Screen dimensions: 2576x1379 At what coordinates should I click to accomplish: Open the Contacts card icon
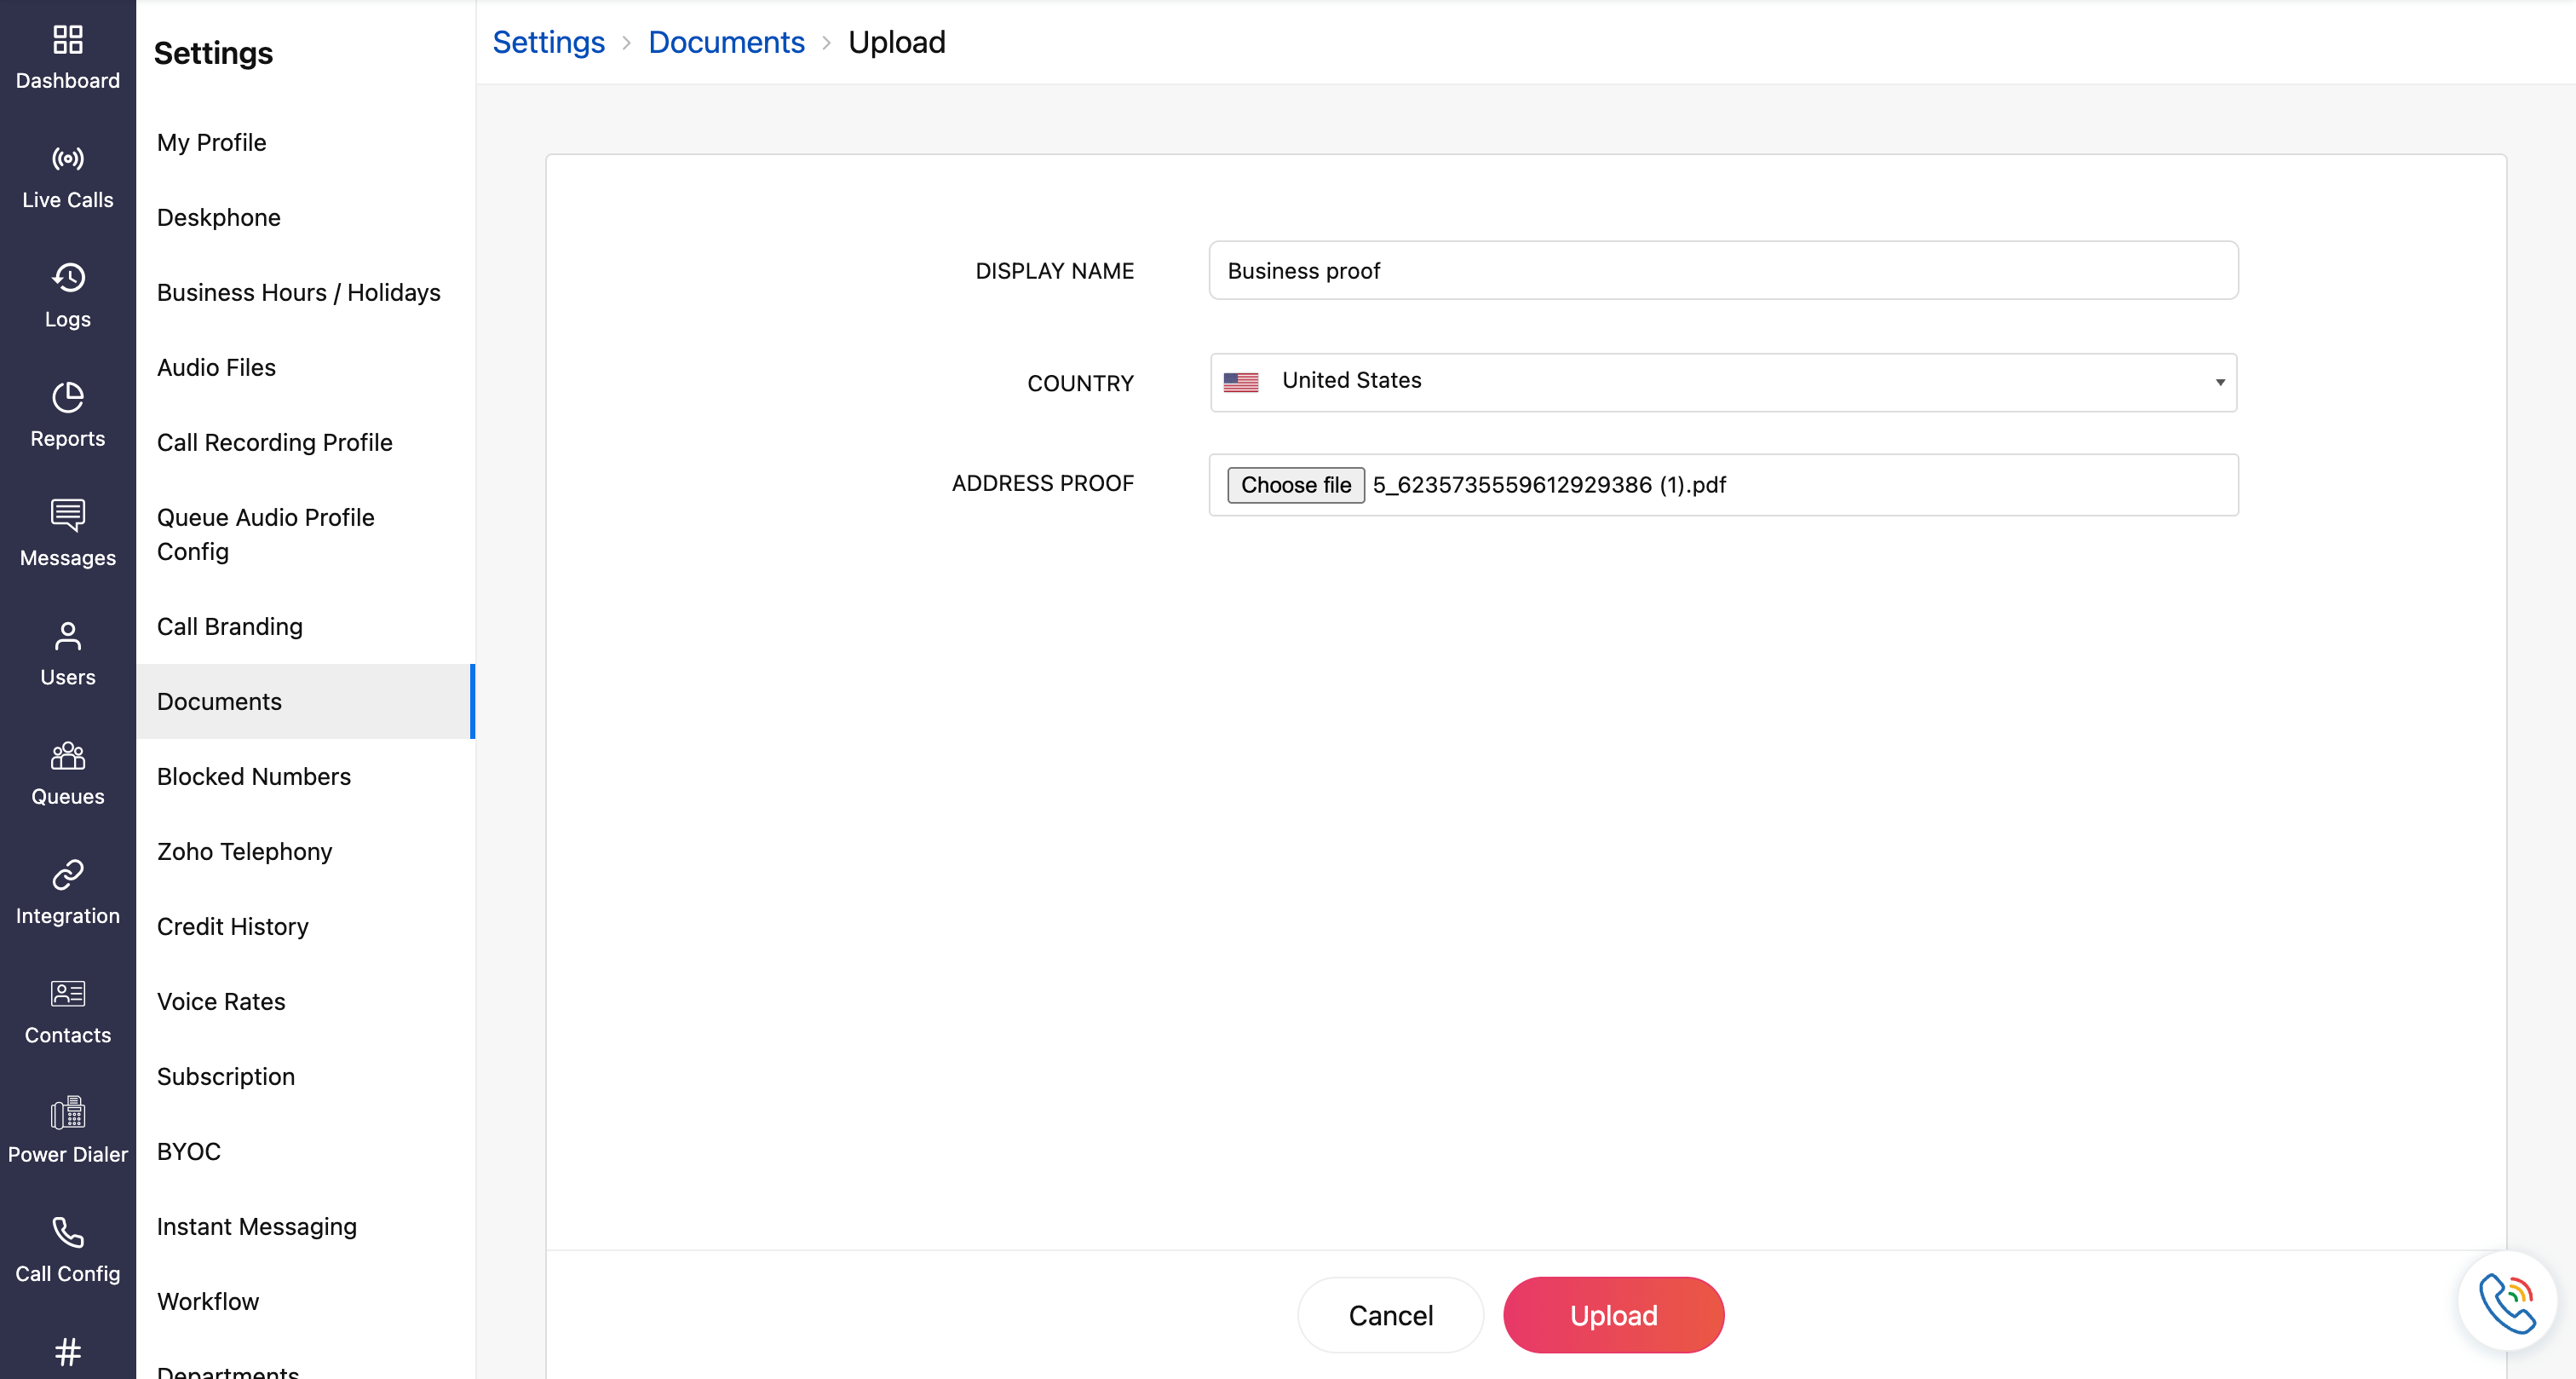tap(68, 994)
